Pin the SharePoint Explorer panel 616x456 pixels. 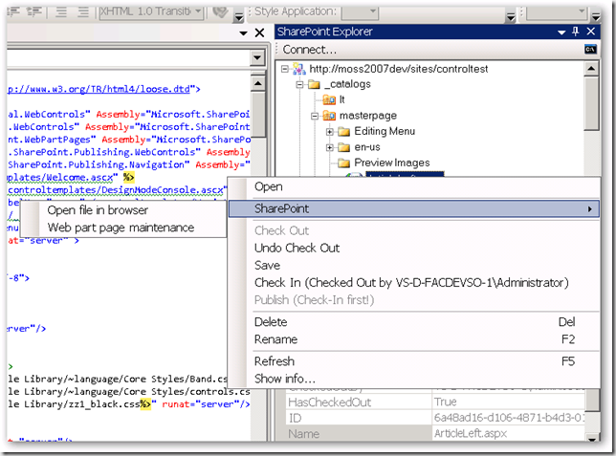point(576,32)
